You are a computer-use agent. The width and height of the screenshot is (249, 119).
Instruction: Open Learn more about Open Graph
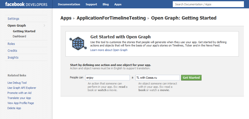pos(109,50)
